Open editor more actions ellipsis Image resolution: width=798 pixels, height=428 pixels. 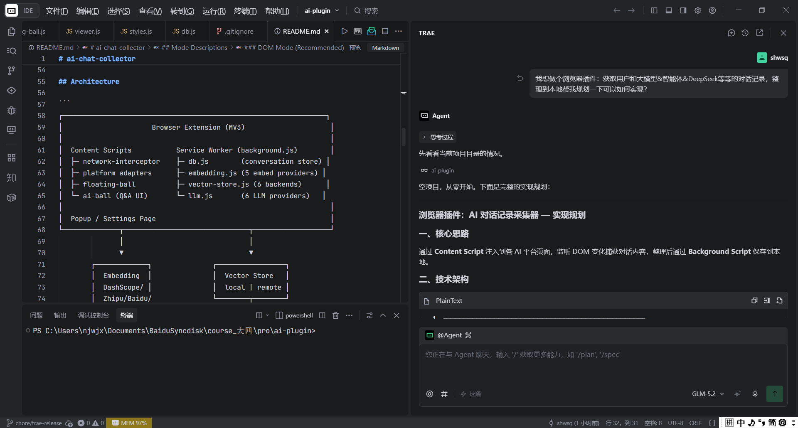point(399,31)
